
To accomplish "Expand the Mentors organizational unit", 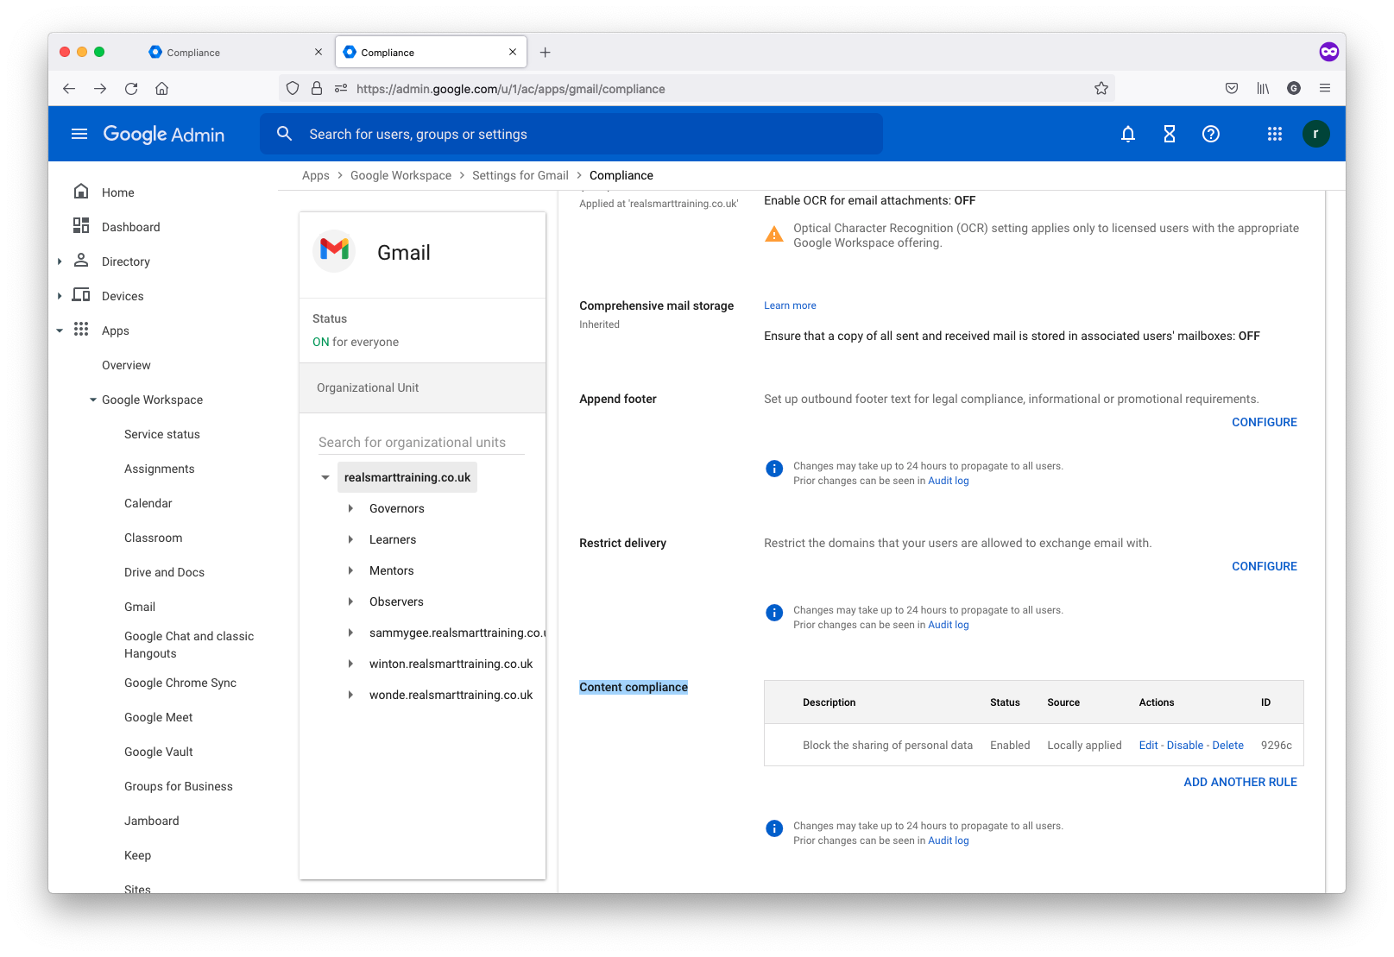I will [350, 570].
